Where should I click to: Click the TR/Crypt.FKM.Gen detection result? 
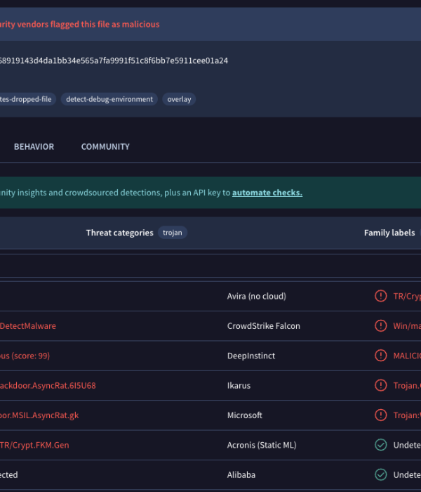coord(34,445)
